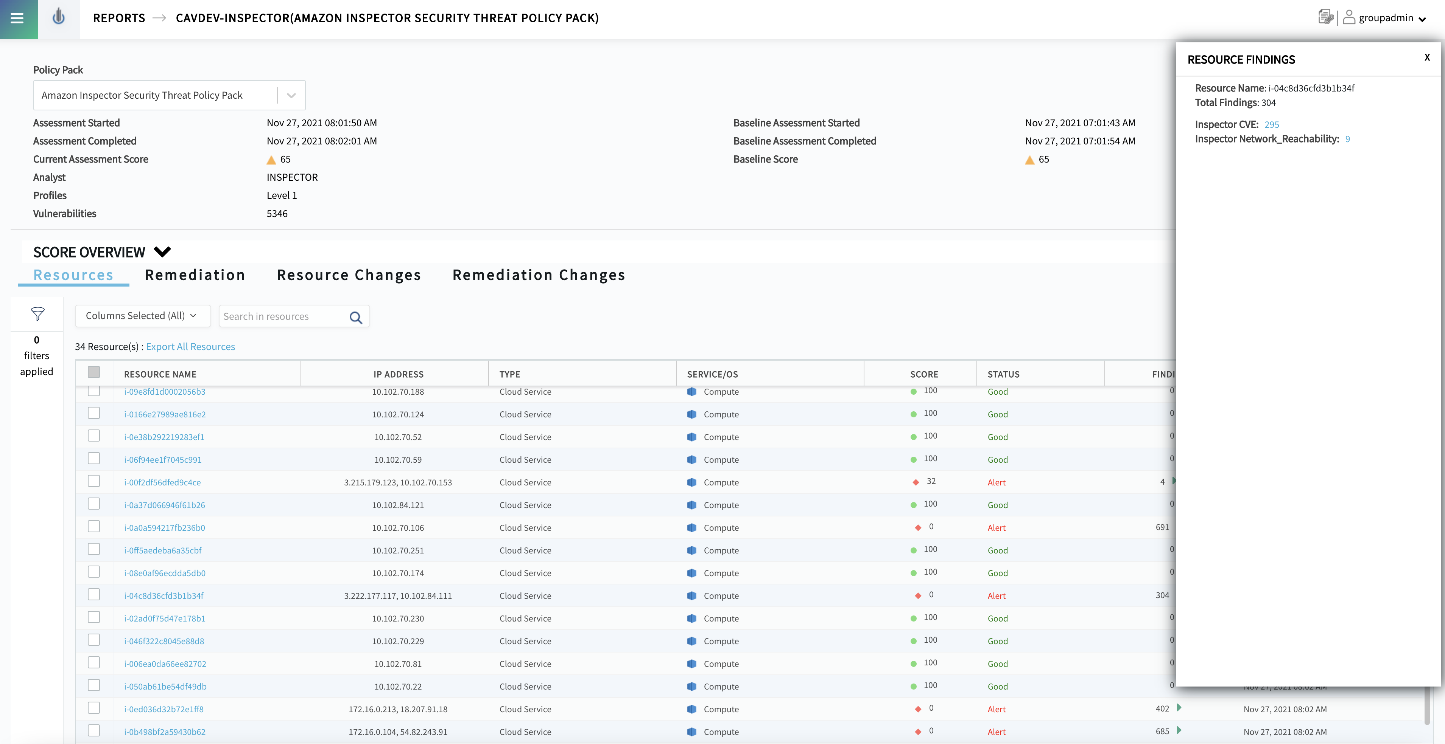Open the Policy Pack dropdown
This screenshot has height=744, width=1445.
[170, 95]
